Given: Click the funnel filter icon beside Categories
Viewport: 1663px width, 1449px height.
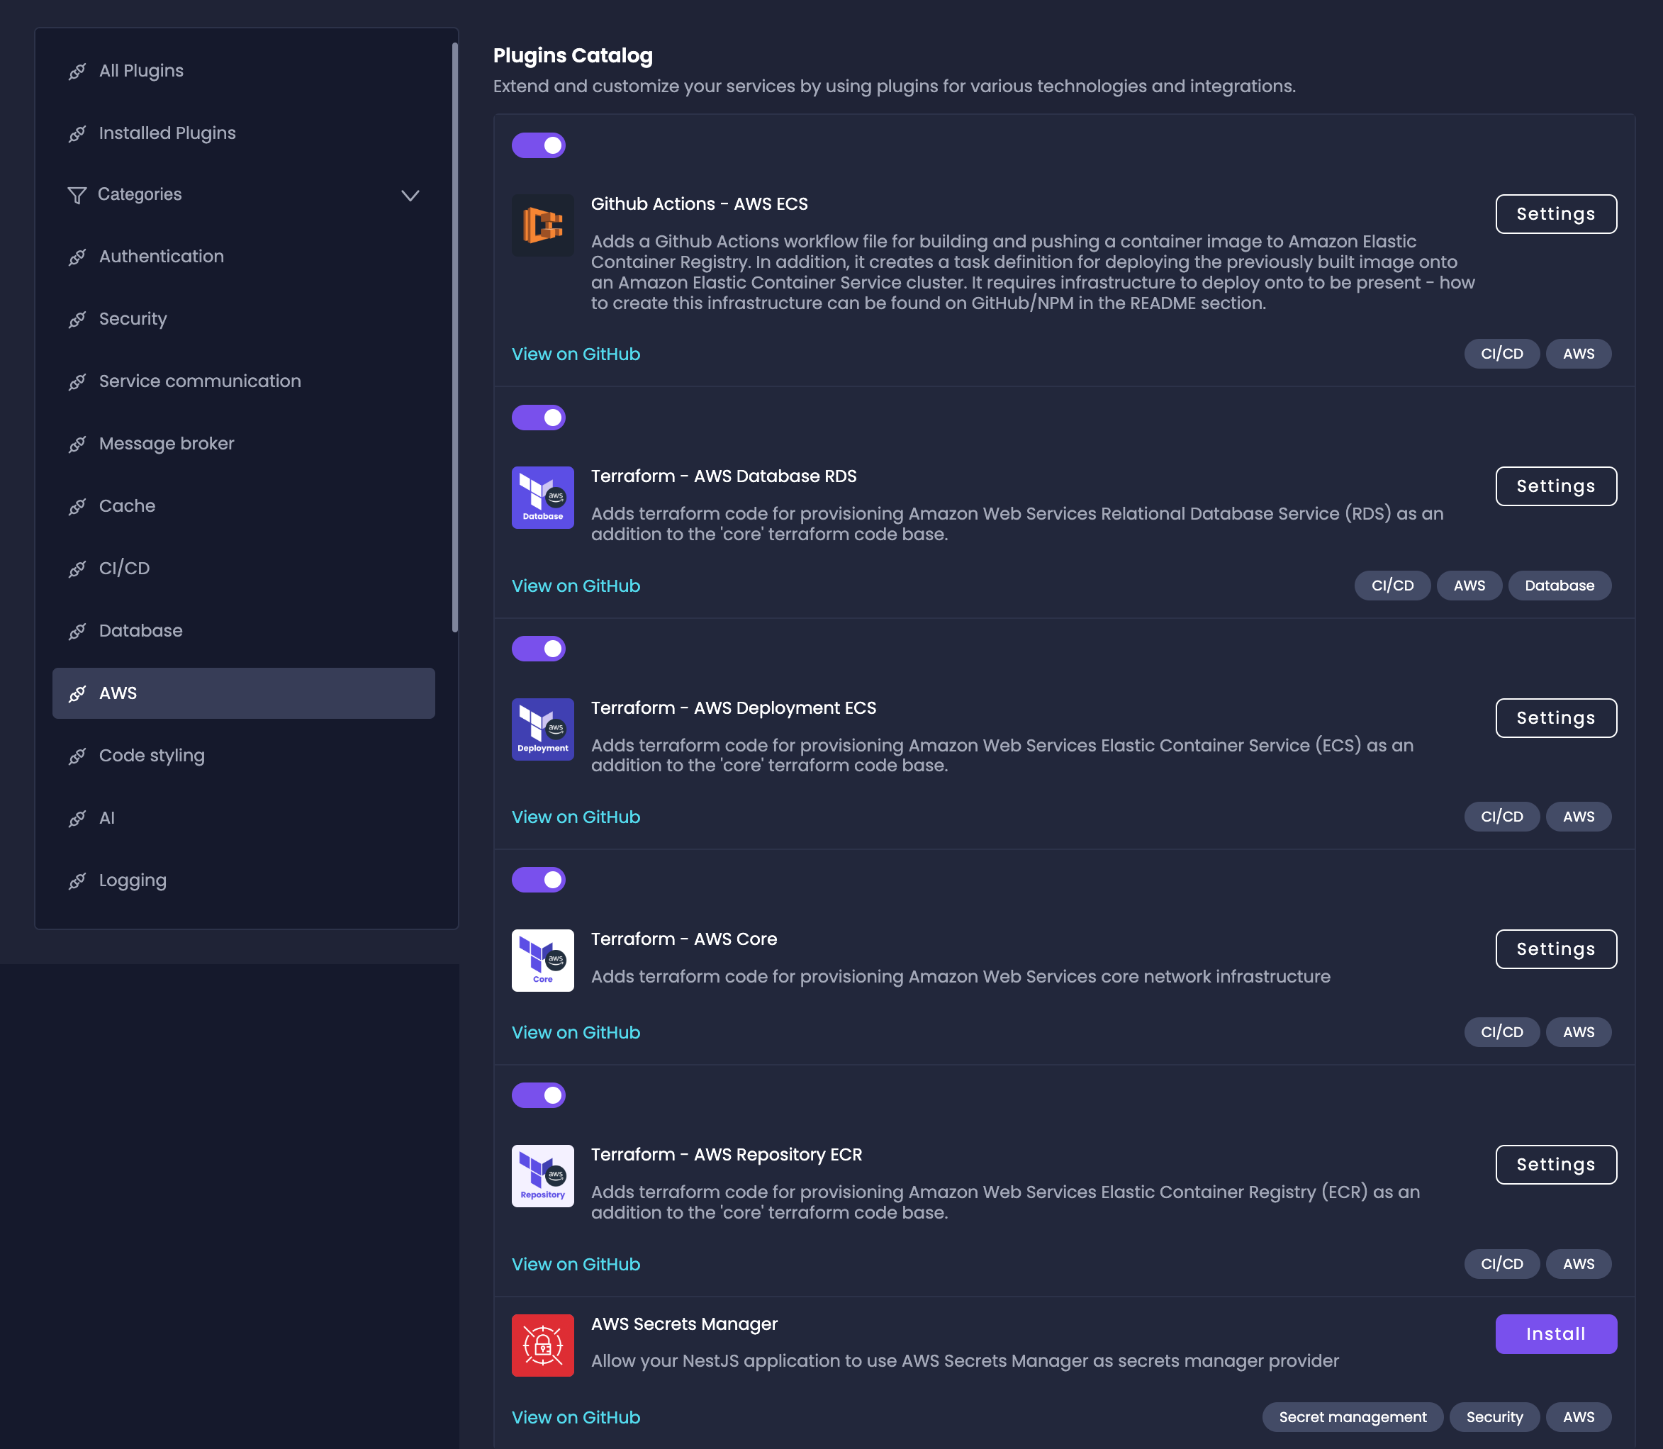Looking at the screenshot, I should [x=77, y=195].
